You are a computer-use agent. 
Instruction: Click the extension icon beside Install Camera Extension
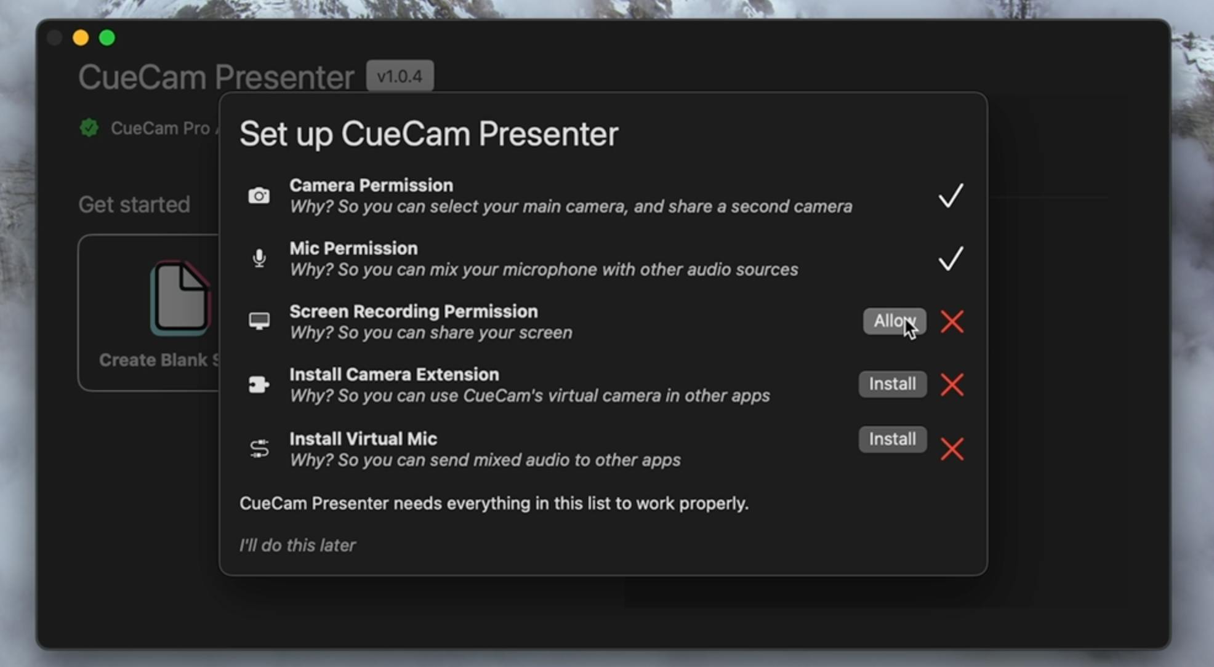tap(259, 385)
